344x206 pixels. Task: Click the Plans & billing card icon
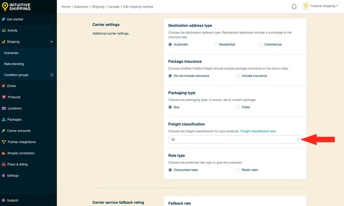pos(4,164)
